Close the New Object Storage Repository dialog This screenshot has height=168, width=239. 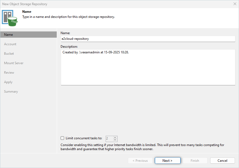pos(235,4)
